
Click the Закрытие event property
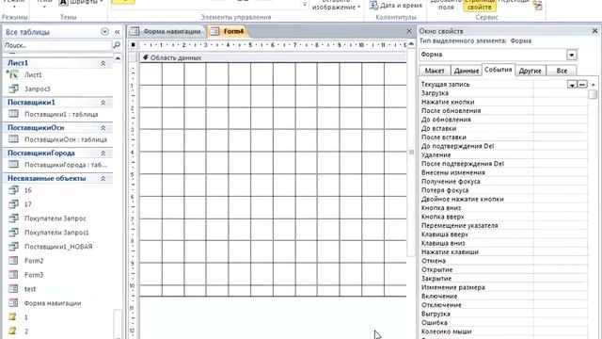(504, 279)
